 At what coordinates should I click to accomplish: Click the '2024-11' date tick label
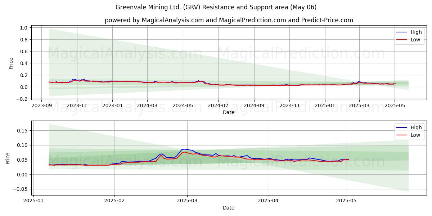[289, 105]
